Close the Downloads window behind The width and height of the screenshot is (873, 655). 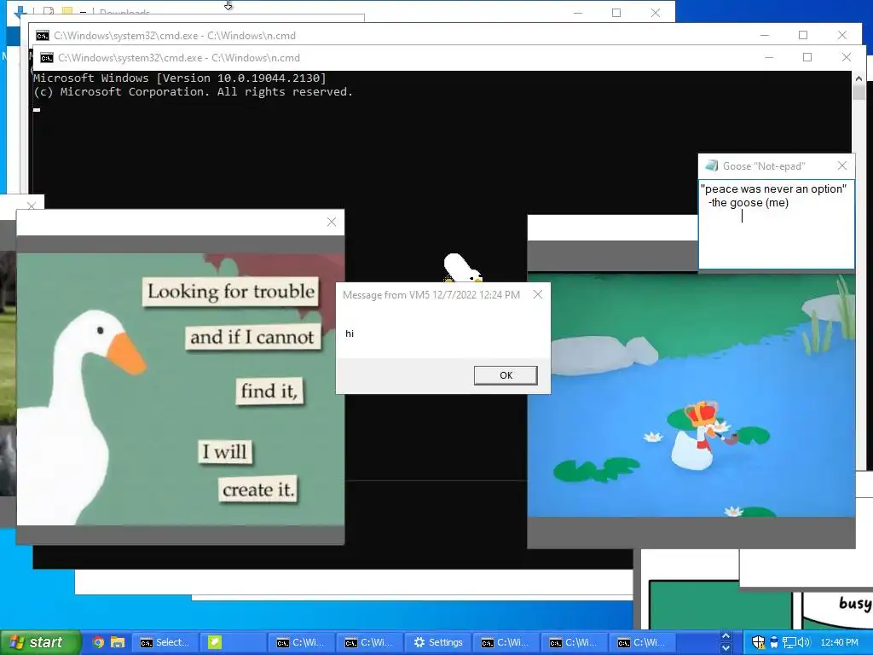click(x=656, y=13)
